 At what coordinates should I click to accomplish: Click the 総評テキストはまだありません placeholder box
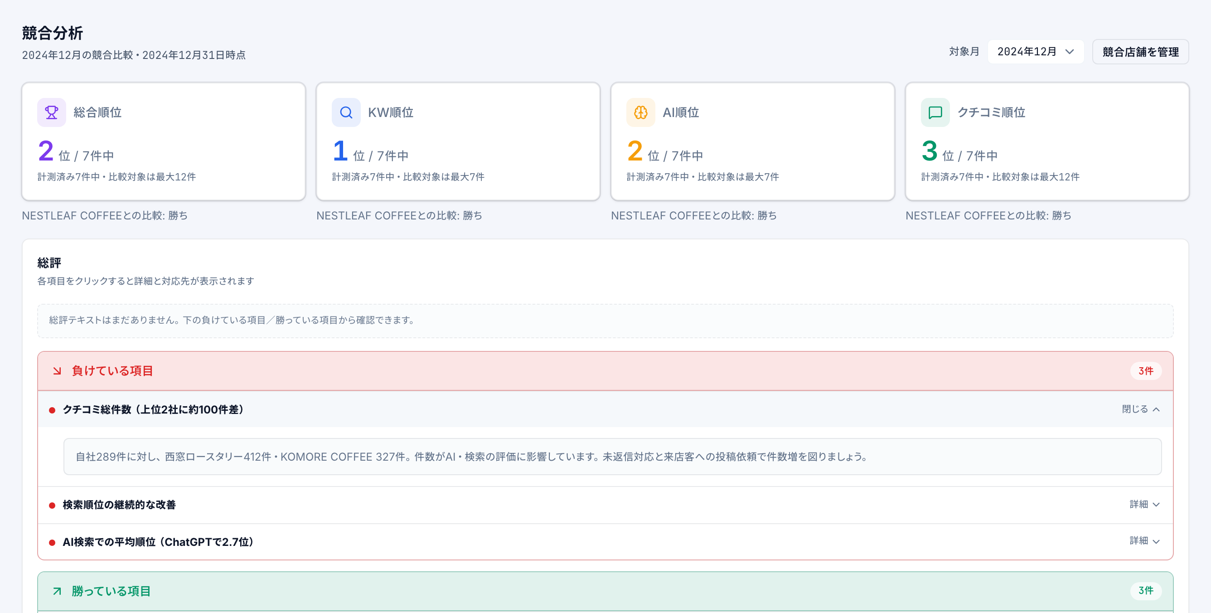click(605, 321)
